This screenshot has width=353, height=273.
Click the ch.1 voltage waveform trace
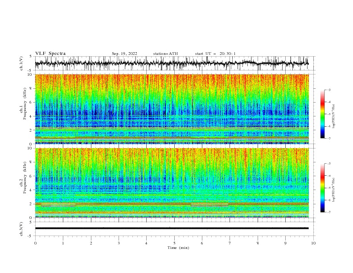point(172,63)
